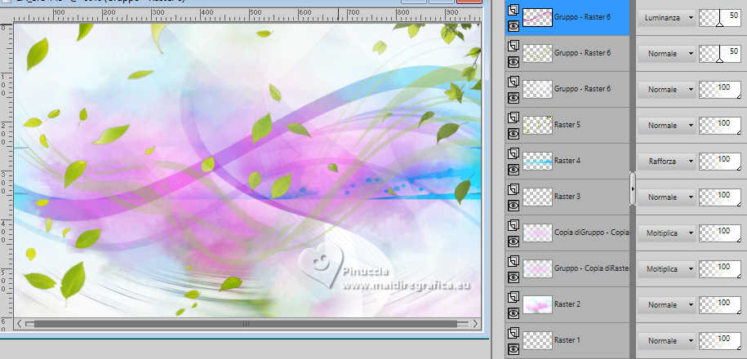The width and height of the screenshot is (747, 359).
Task: Click opacity slider of Raster 1 layer
Action: click(x=720, y=340)
